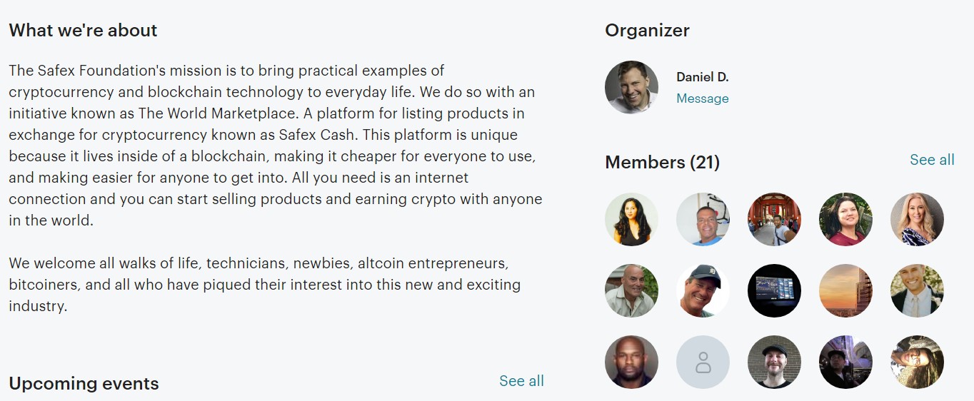974x401 pixels.
Task: Click See all next to Upcoming events
Action: pyautogui.click(x=521, y=381)
